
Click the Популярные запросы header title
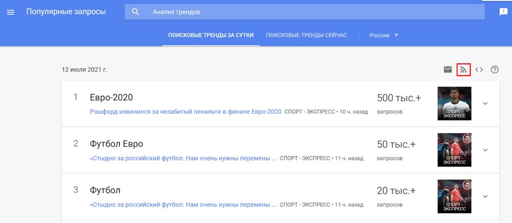pyautogui.click(x=66, y=12)
